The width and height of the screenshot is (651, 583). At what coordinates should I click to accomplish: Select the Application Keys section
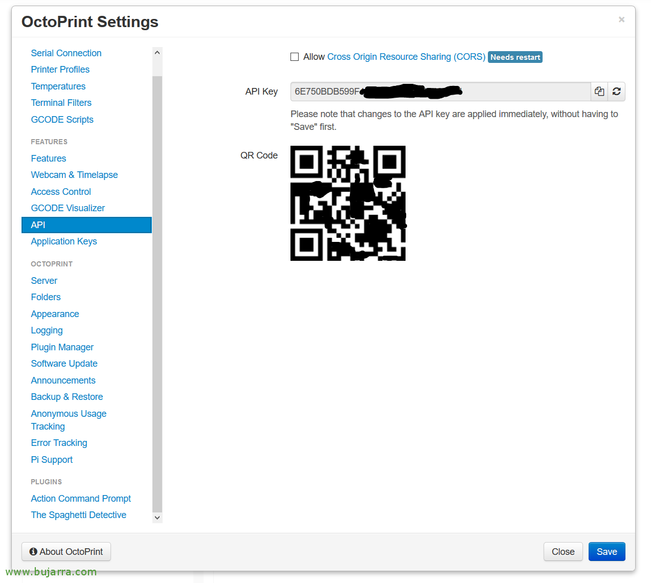pos(64,241)
